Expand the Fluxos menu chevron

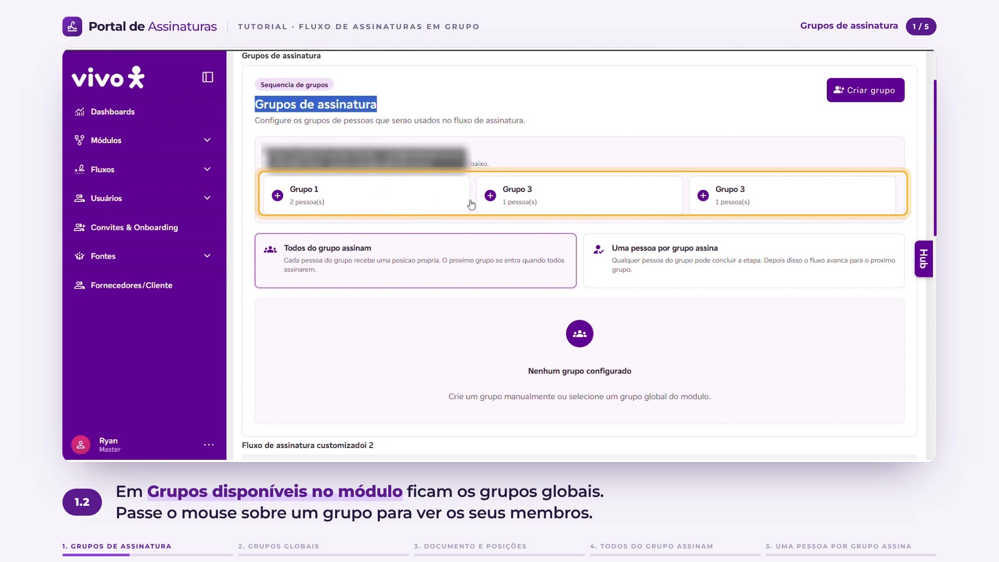[207, 170]
